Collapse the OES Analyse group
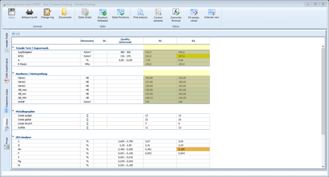The height and width of the screenshot is (177, 329). coord(13,137)
